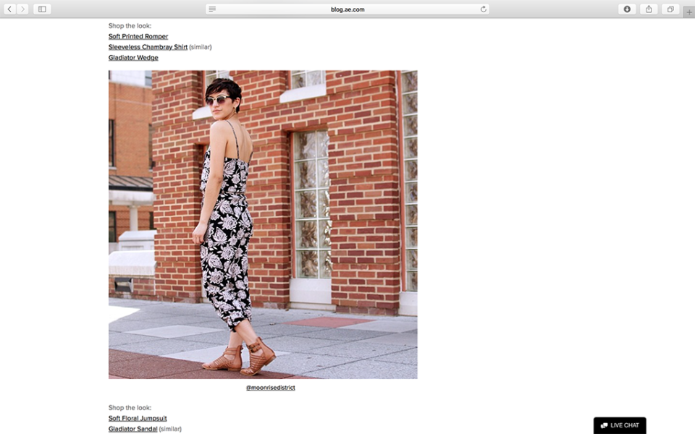Reload the page with refresh icon
The width and height of the screenshot is (695, 434).
coord(483,9)
